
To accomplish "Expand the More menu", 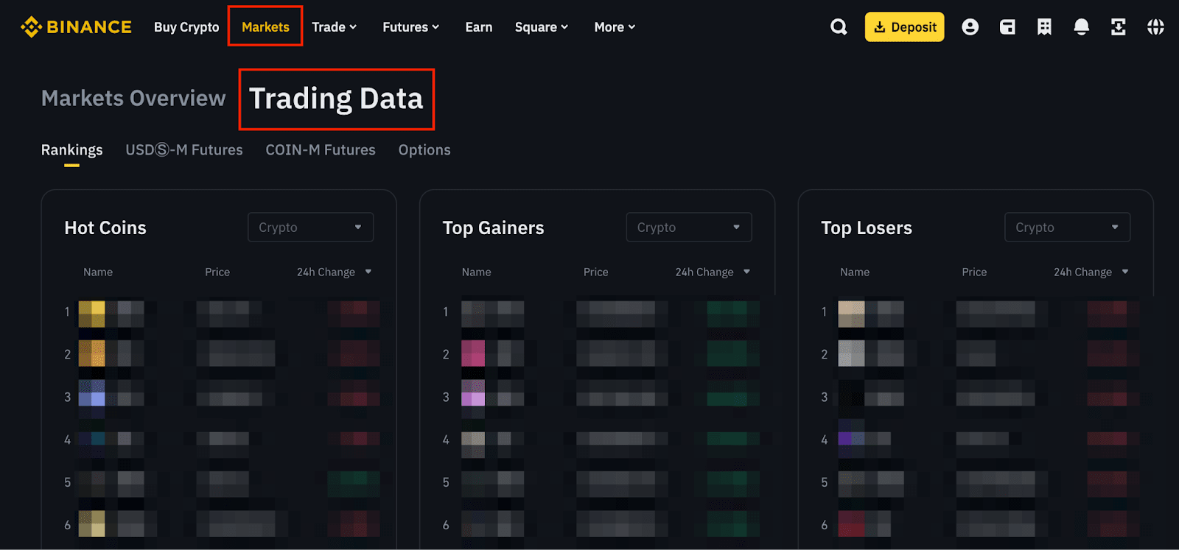I will [x=614, y=27].
